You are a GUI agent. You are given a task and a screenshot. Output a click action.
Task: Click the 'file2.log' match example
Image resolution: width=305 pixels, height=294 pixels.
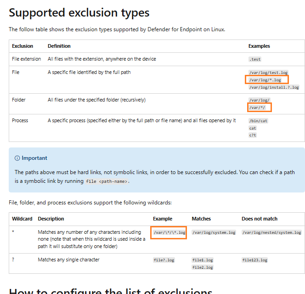[x=203, y=267]
